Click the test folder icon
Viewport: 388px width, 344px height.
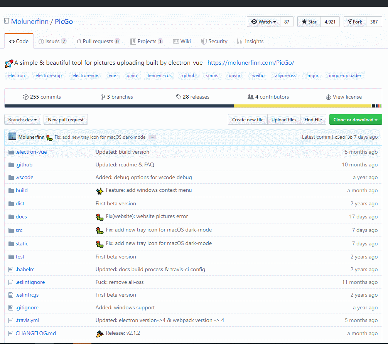point(11,257)
